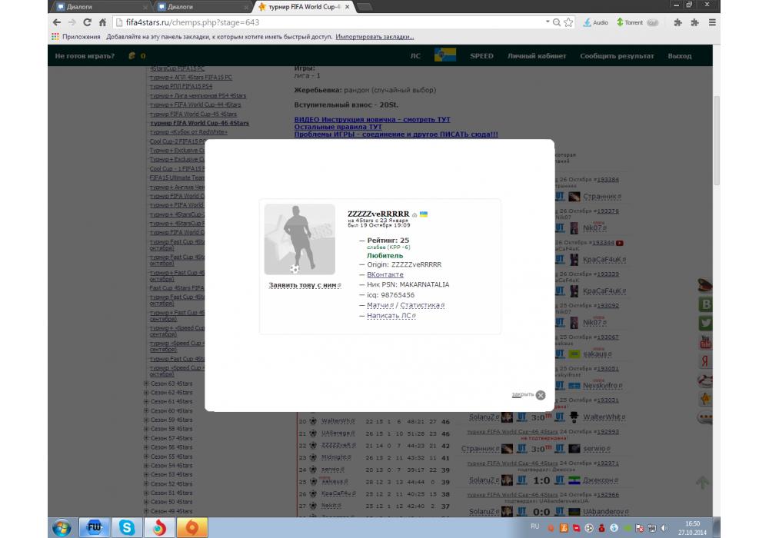The width and height of the screenshot is (769, 538).
Task: Click Импортировать закладки link
Action: click(375, 37)
